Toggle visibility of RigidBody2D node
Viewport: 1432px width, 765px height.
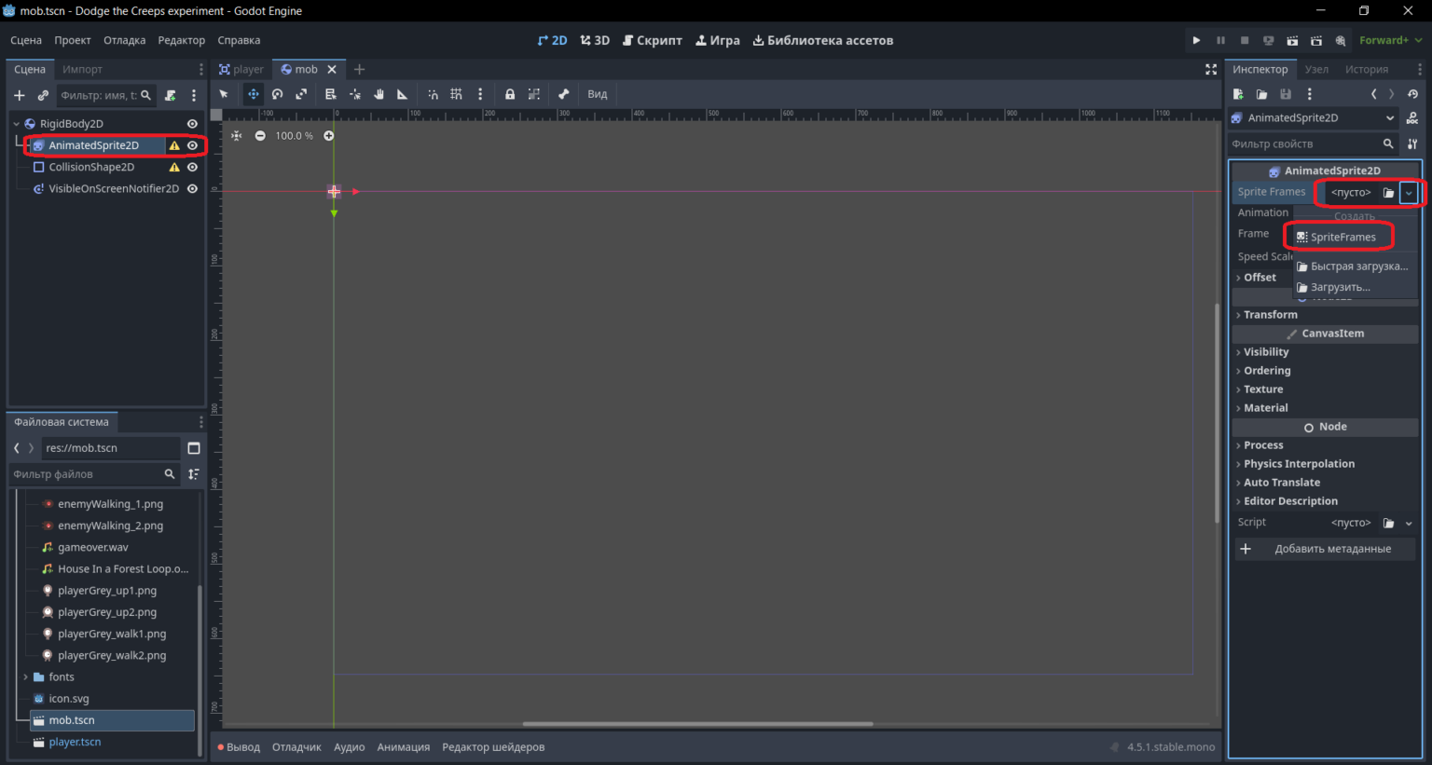click(x=192, y=124)
